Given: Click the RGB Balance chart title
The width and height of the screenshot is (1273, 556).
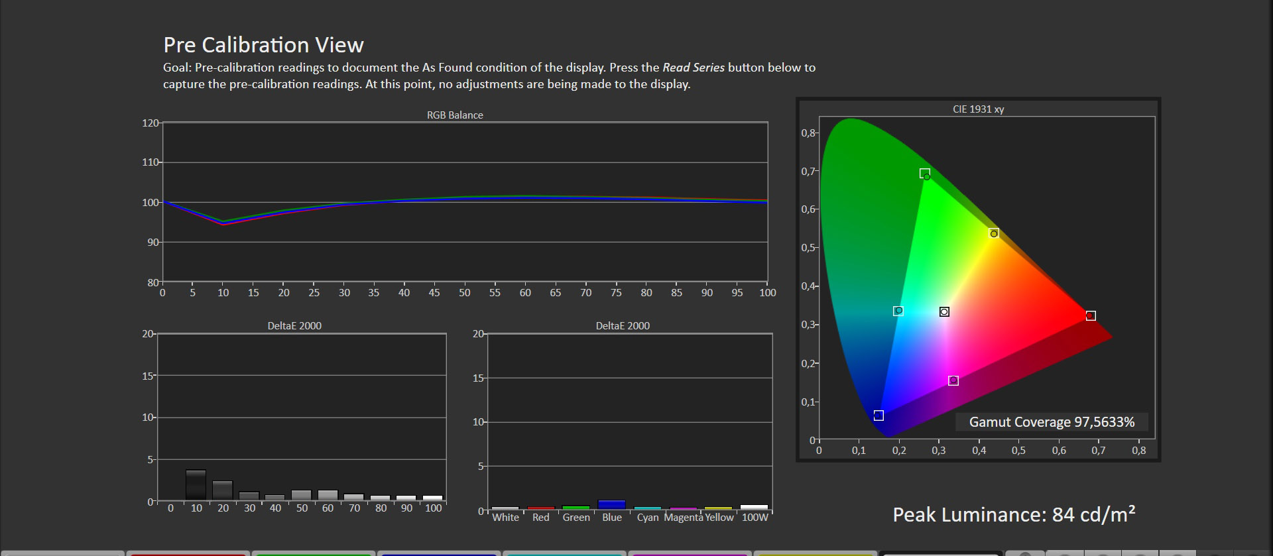Looking at the screenshot, I should pyautogui.click(x=455, y=115).
